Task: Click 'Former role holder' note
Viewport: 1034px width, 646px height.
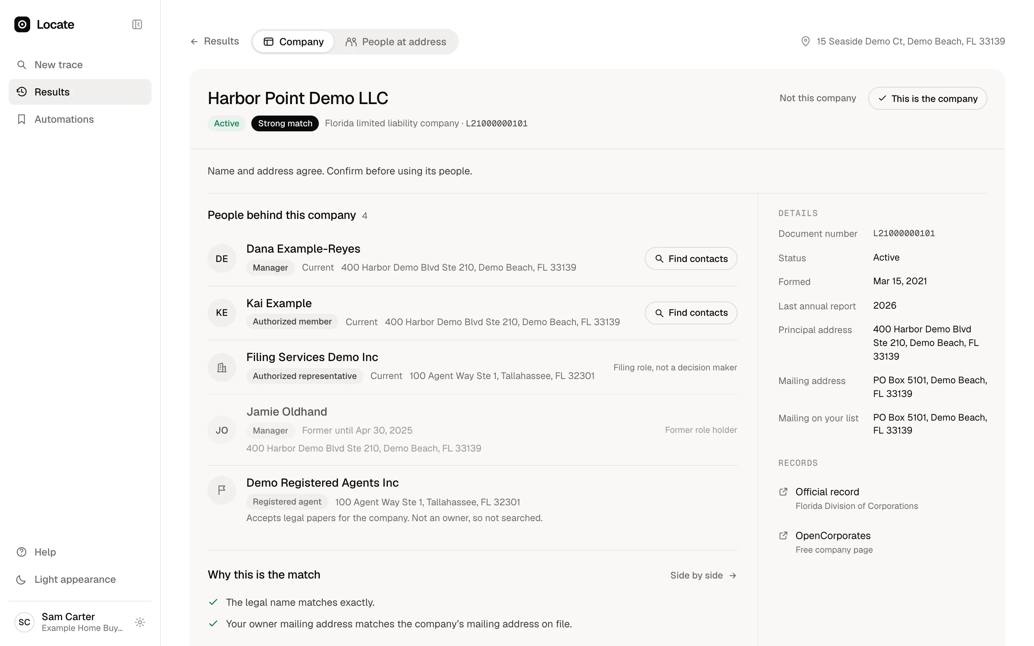Action: (x=701, y=430)
